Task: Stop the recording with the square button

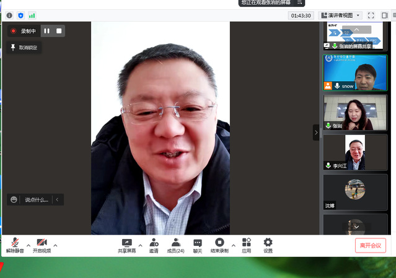Action: (x=59, y=31)
